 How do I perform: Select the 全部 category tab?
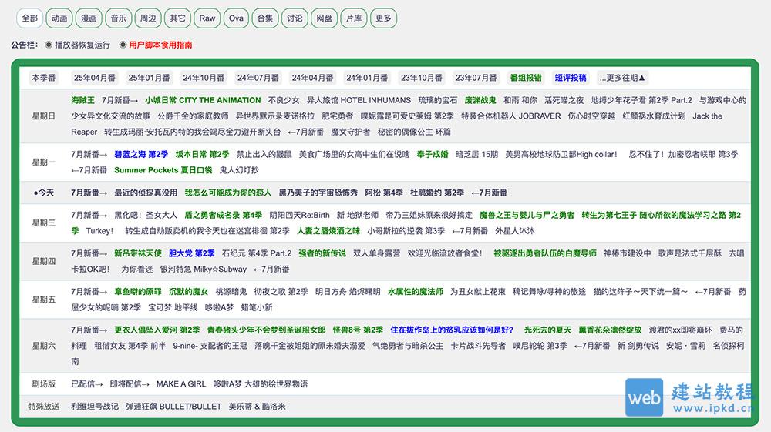click(x=29, y=18)
